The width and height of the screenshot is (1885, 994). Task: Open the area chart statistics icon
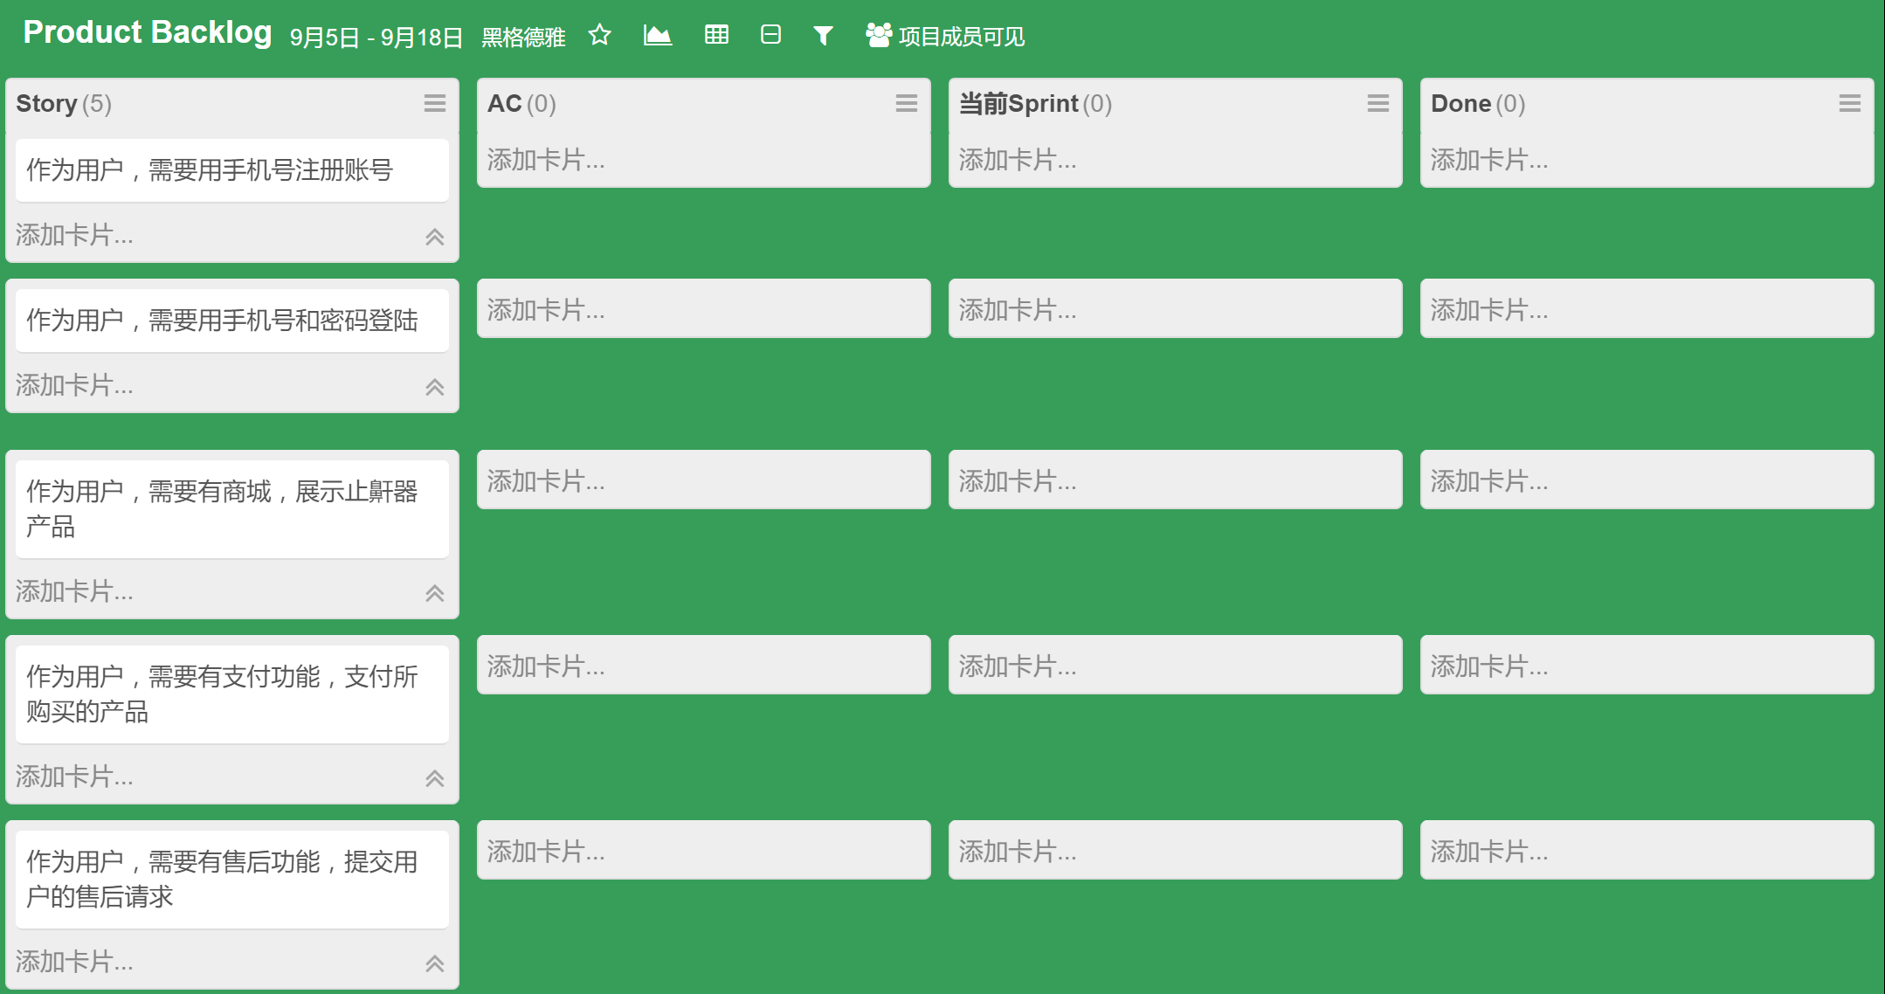(x=657, y=36)
